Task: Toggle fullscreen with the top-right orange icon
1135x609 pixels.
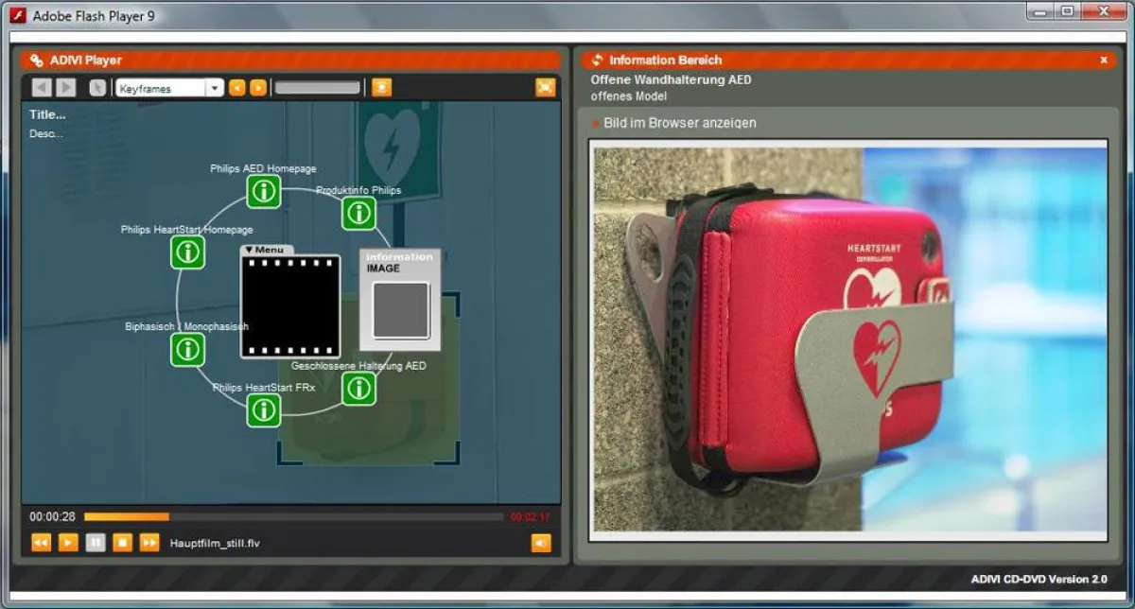Action: (545, 86)
